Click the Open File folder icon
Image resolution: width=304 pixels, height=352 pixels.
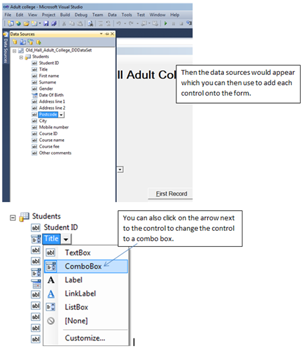[x=26, y=23]
